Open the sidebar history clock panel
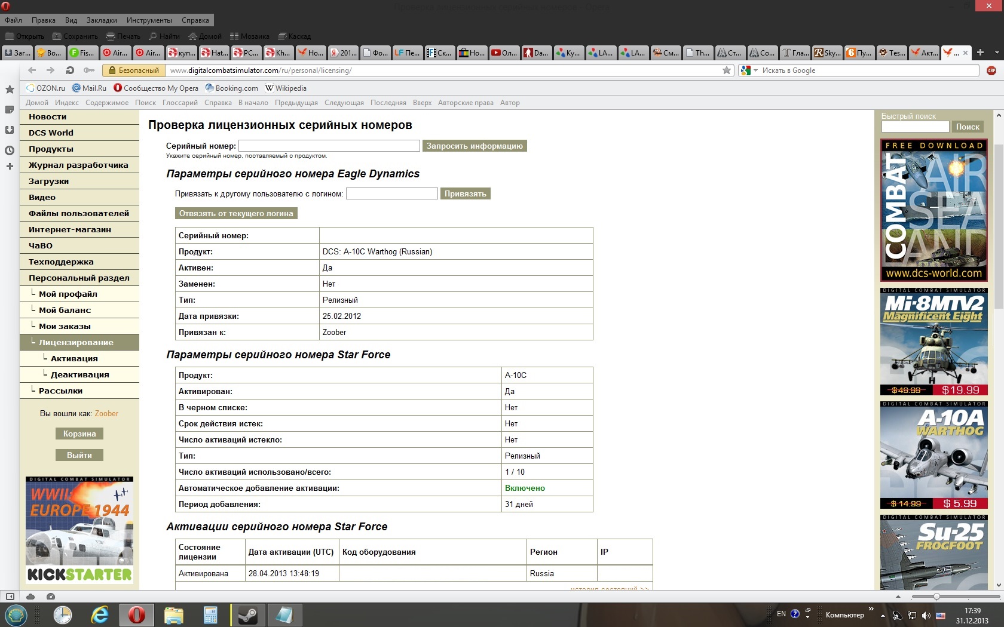Viewport: 1004px width, 627px height. click(x=10, y=150)
